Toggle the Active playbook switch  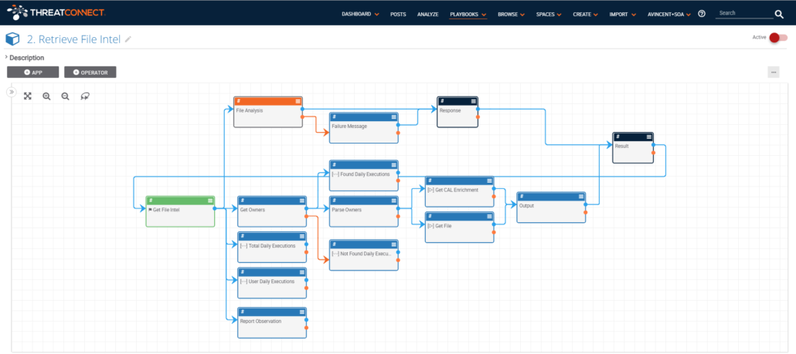pyautogui.click(x=778, y=38)
